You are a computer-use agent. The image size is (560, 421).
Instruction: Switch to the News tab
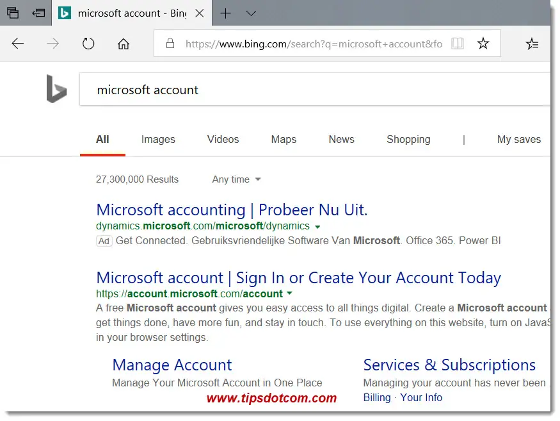[341, 139]
